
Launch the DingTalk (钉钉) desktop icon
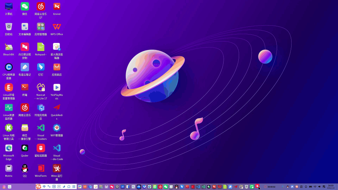click(41, 67)
